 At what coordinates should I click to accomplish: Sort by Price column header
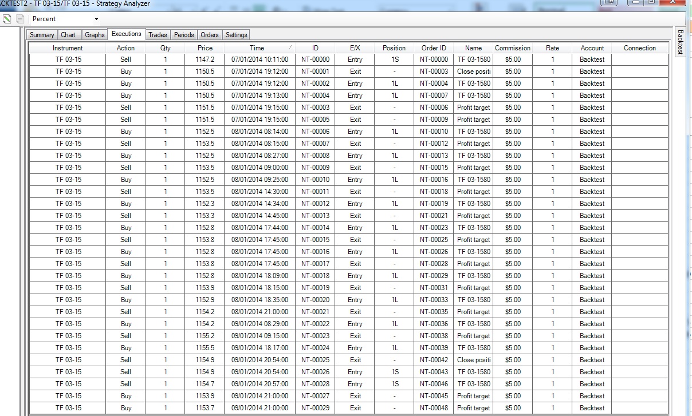(205, 48)
